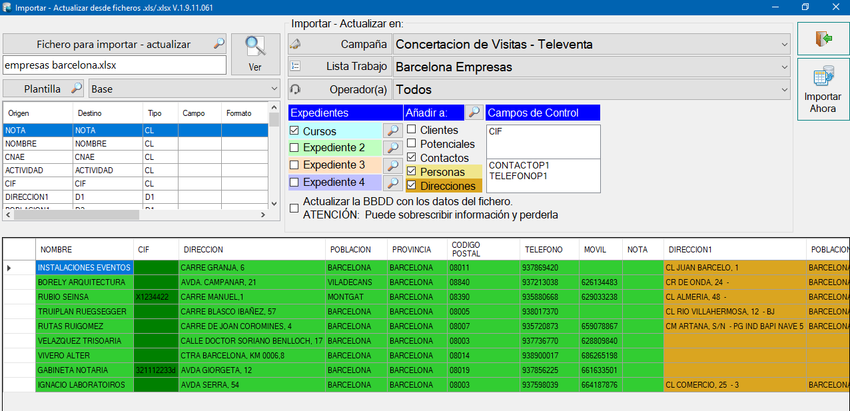Check the Clientes checkbox

coord(412,130)
